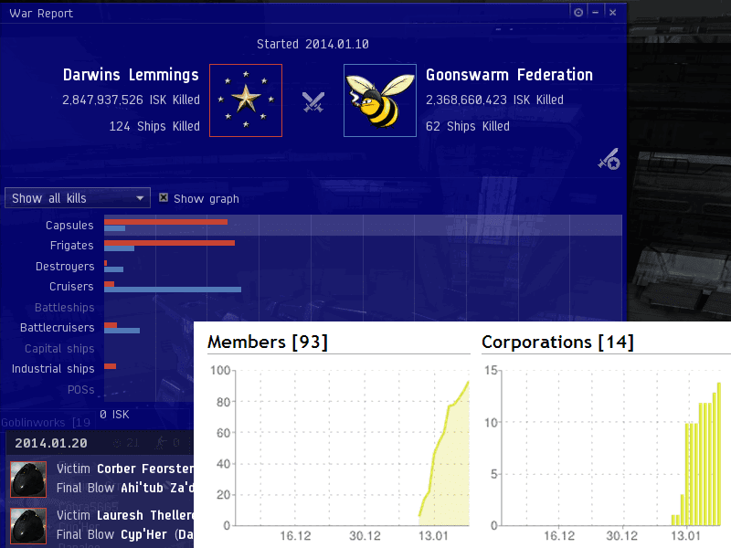731x548 pixels.
Task: Click final blow name Ahi'tub Za'd
Action: point(157,488)
